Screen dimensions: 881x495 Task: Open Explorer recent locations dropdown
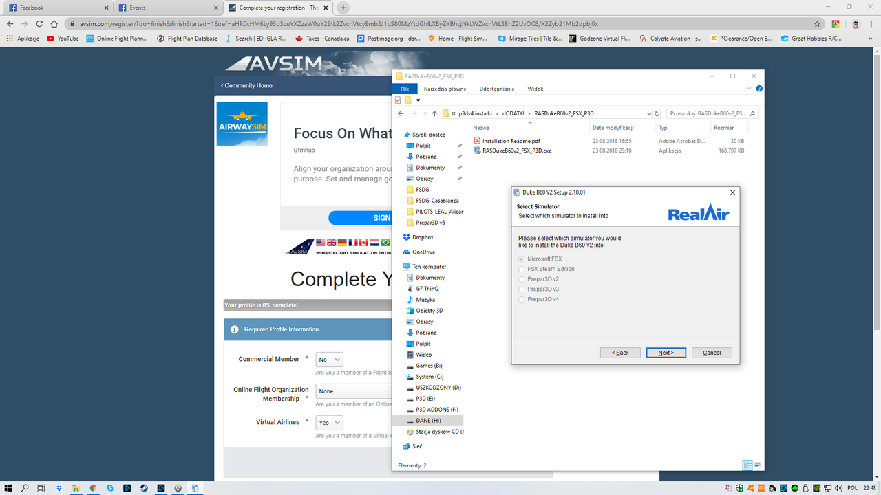point(424,113)
